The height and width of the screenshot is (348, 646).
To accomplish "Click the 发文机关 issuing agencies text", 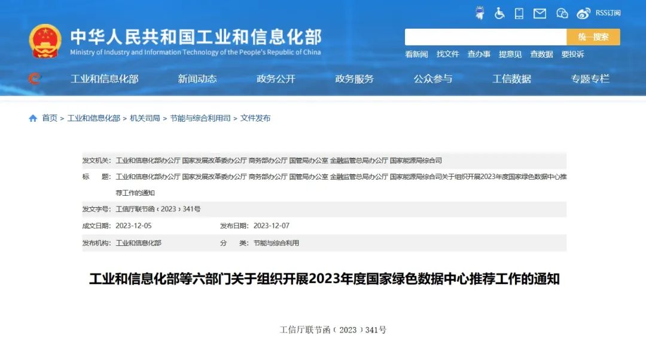I will click(279, 161).
